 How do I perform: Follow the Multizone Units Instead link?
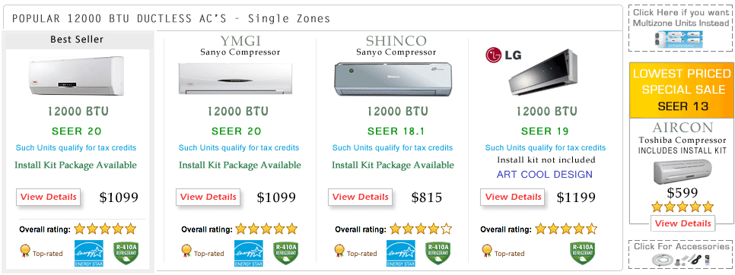681,18
